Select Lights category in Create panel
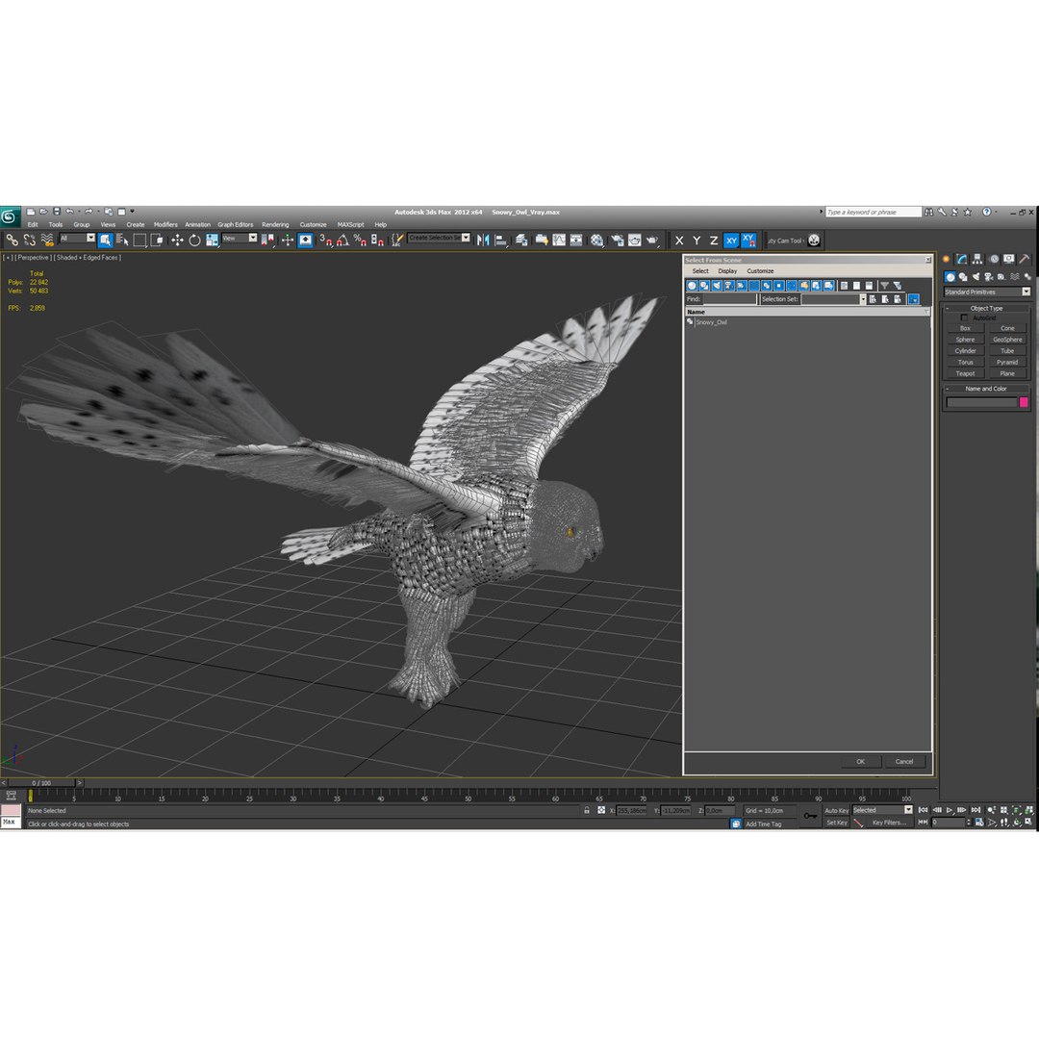Viewport: 1039px width, 1039px height. pos(976,277)
